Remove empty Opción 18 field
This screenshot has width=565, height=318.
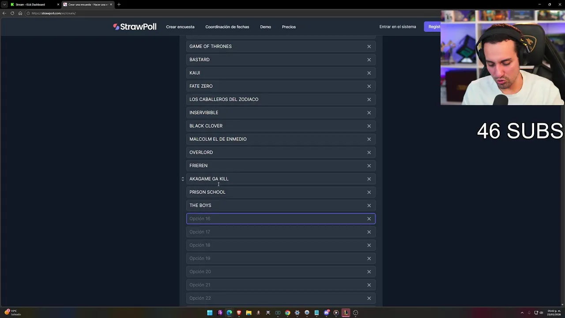(x=369, y=245)
